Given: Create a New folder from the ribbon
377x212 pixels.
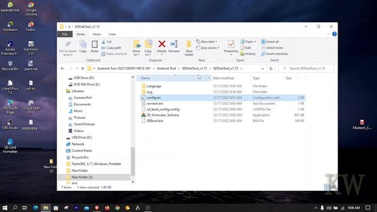Looking at the screenshot, I should pos(189,48).
